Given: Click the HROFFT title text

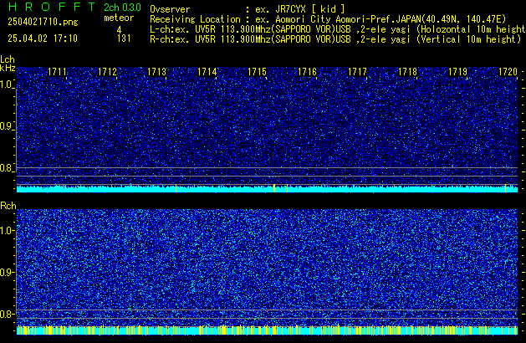Looking at the screenshot, I should pos(52,7).
